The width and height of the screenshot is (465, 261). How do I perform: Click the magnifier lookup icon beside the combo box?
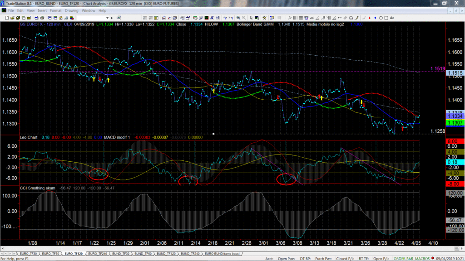point(119,18)
